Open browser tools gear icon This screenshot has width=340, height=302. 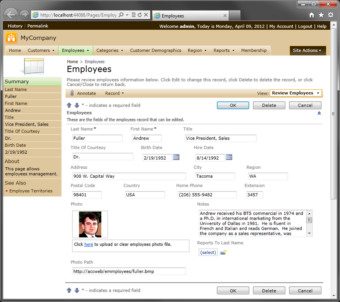point(331,15)
